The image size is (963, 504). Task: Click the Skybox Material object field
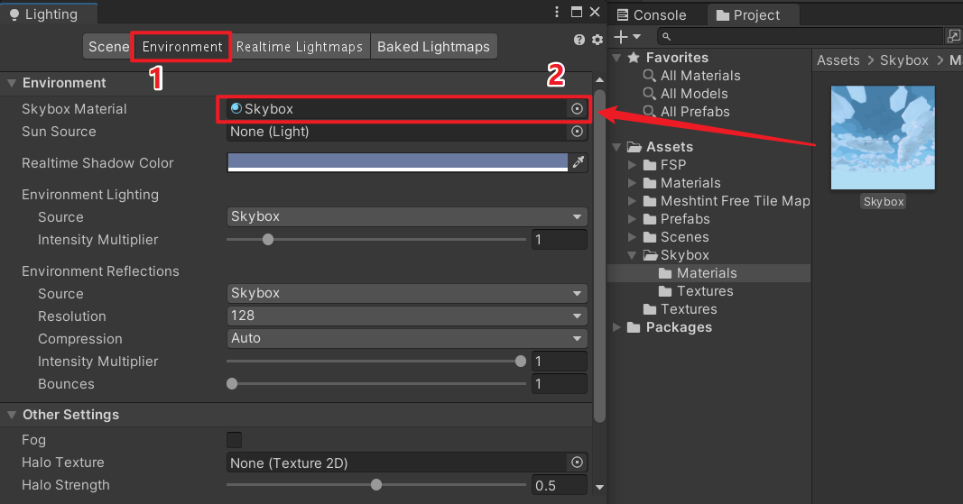tap(406, 109)
